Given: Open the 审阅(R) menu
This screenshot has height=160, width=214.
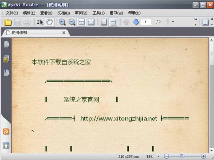Looking at the screenshot, I should click(x=81, y=13).
